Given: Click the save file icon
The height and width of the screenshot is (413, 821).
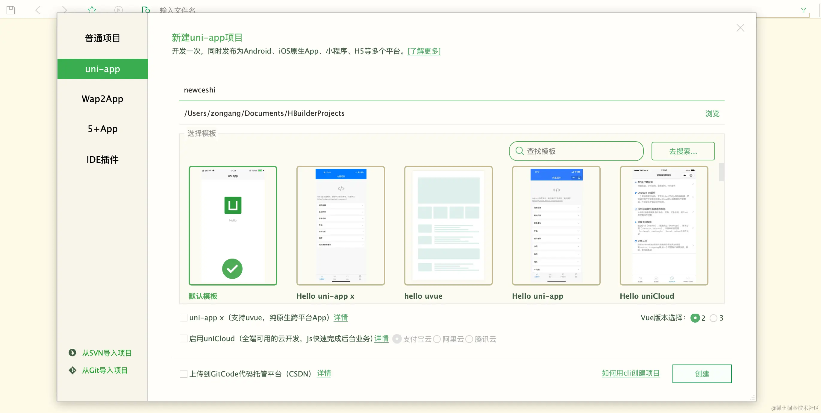Looking at the screenshot, I should click(10, 10).
